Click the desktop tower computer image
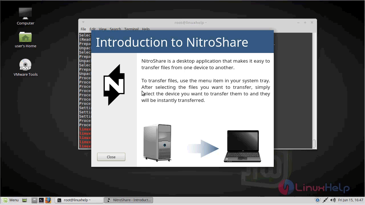This screenshot has width=365, height=205. [157, 143]
